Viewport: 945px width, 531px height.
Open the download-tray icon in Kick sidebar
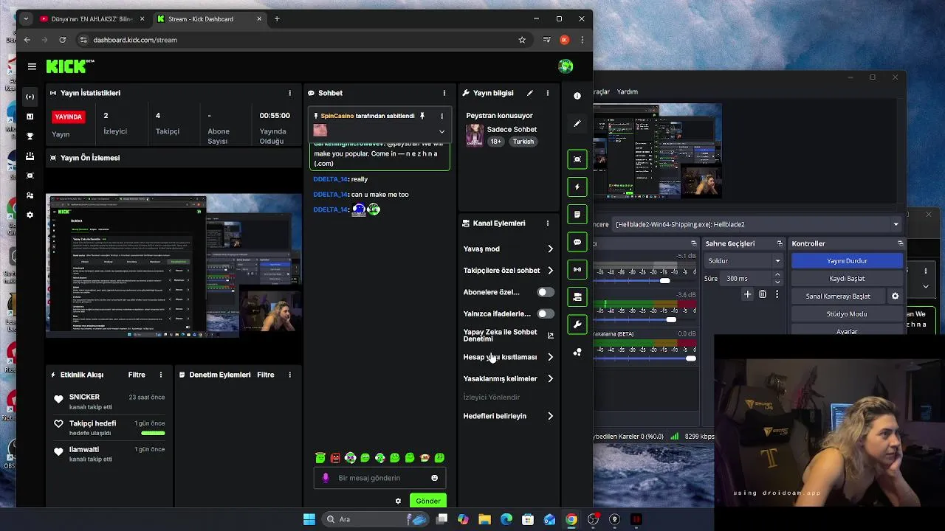pos(30,156)
